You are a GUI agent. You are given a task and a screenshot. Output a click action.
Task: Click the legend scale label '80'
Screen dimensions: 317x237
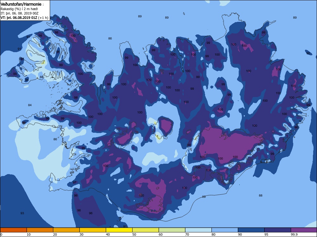213,234
